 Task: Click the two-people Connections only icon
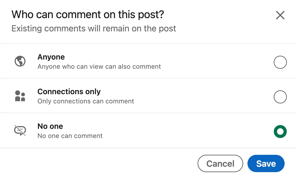click(20, 96)
